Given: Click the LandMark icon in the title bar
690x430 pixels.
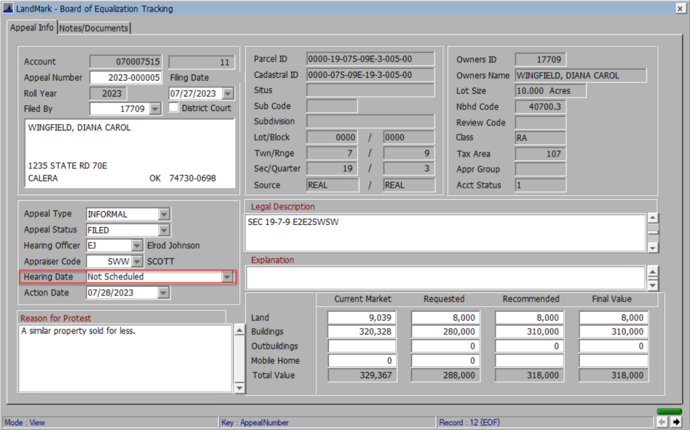Looking at the screenshot, I should click(x=8, y=8).
